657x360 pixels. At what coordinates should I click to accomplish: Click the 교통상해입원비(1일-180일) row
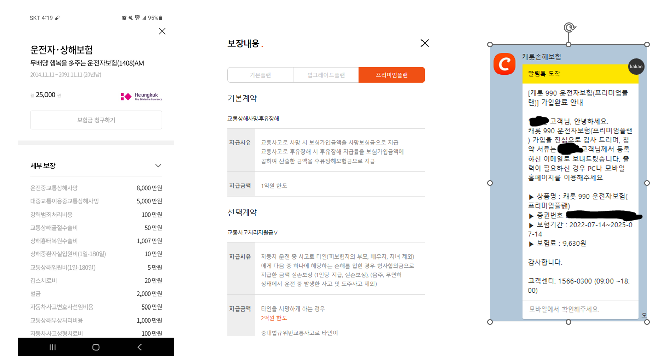[96, 267]
